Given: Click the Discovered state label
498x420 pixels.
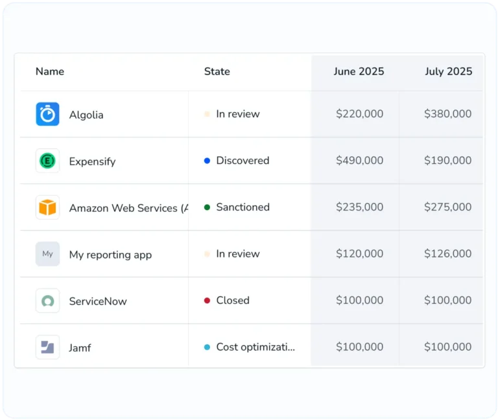Looking at the screenshot, I should [x=243, y=160].
